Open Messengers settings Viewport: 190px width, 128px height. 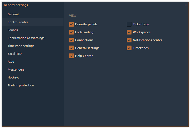tap(16, 70)
